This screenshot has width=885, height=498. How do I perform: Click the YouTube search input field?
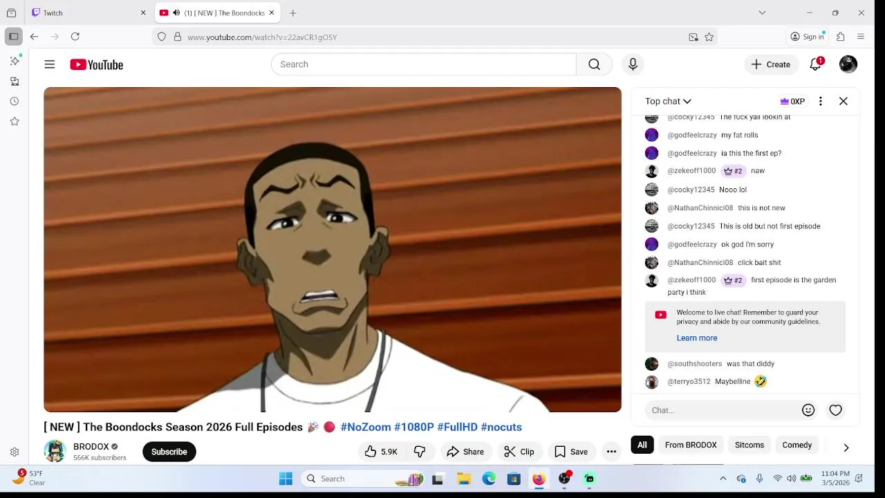click(x=423, y=64)
